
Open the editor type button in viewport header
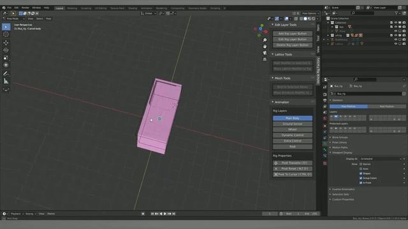tap(5, 13)
